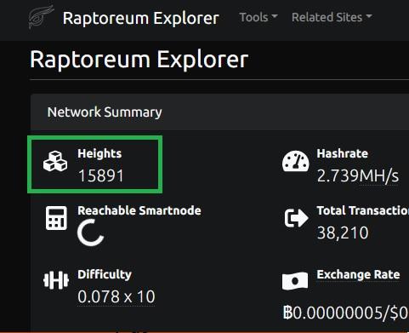The height and width of the screenshot is (333, 409).
Task: Click the Bitcoin exchange rate value
Action: 346,313
